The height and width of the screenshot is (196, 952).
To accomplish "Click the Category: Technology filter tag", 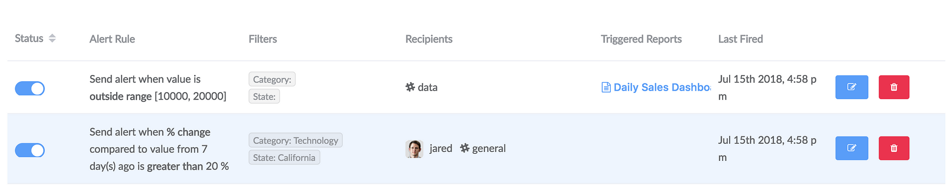I will [x=296, y=140].
